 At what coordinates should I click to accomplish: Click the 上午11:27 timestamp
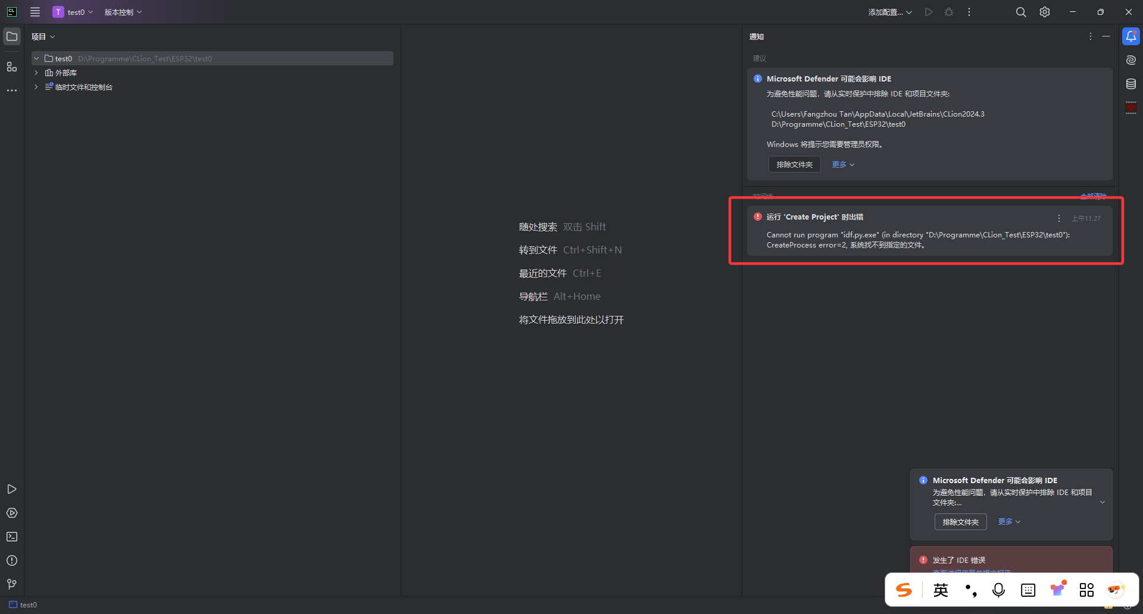[1086, 218]
